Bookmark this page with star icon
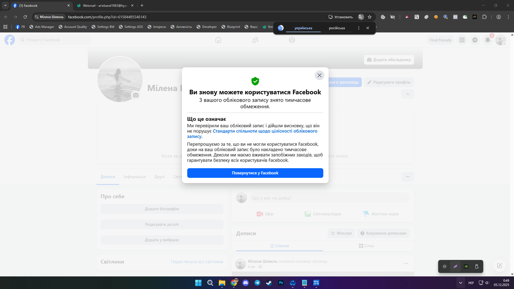Viewport: 514px width, 289px height. 369,17
